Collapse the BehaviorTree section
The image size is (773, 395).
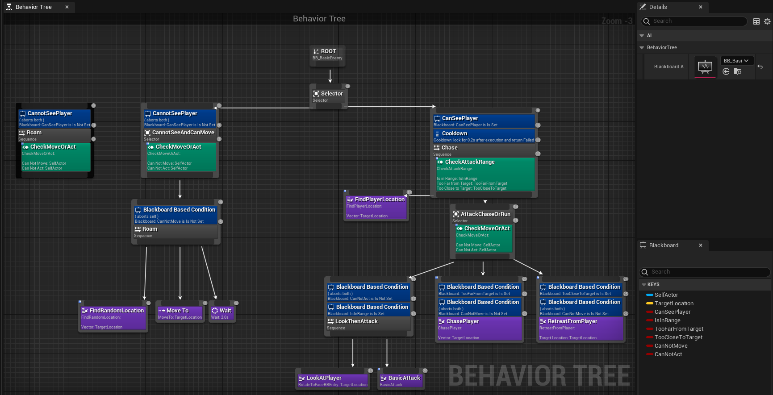(642, 48)
